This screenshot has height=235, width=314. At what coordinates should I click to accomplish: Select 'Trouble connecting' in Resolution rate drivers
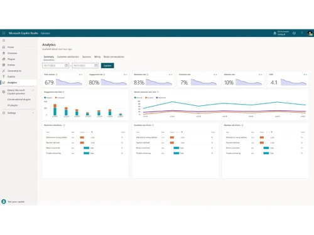click(53, 153)
